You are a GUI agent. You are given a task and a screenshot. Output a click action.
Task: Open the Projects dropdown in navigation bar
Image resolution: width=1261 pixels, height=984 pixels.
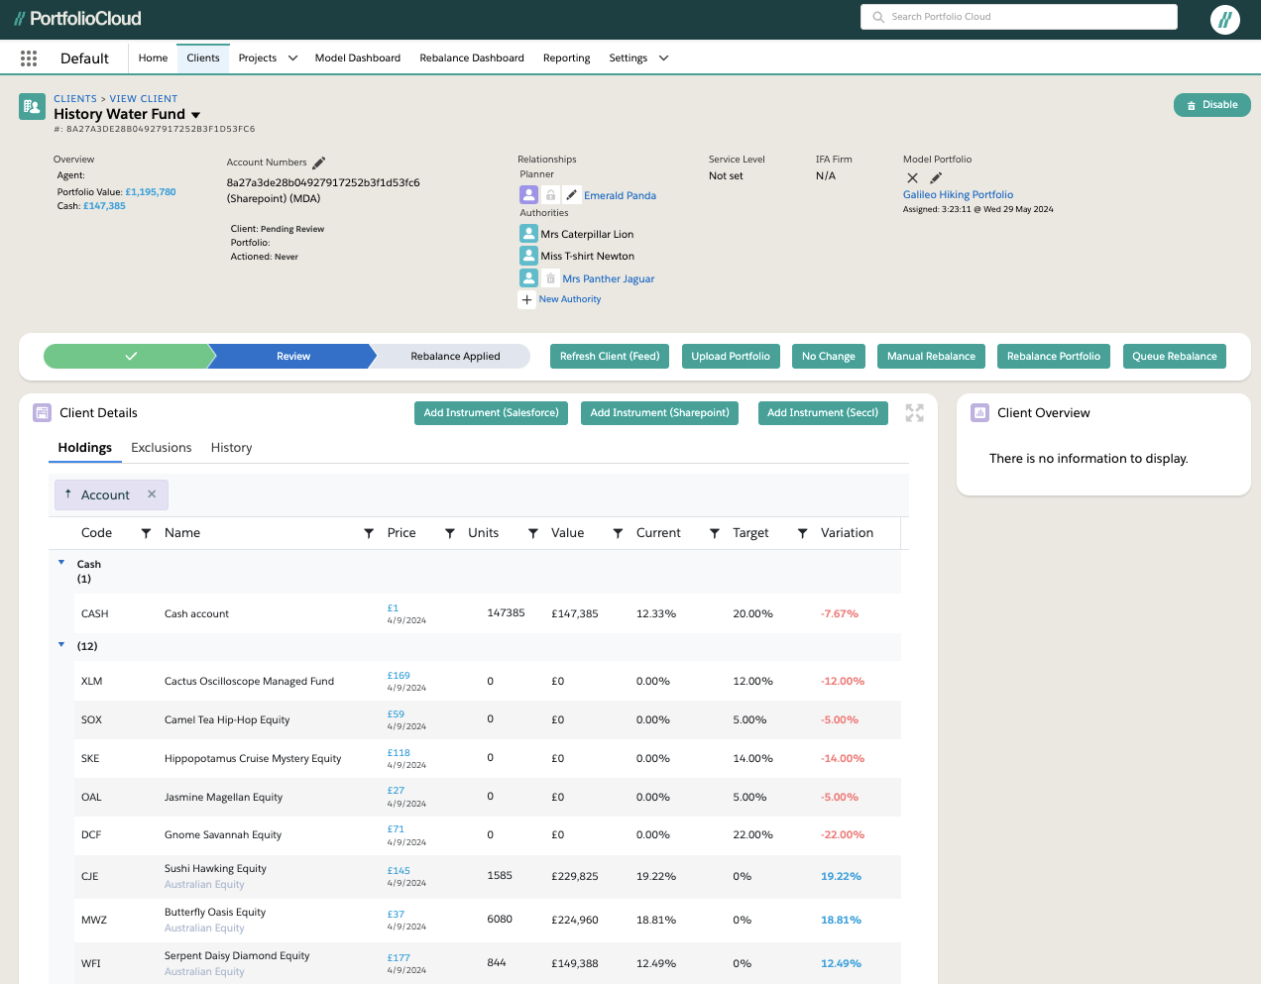pos(292,58)
